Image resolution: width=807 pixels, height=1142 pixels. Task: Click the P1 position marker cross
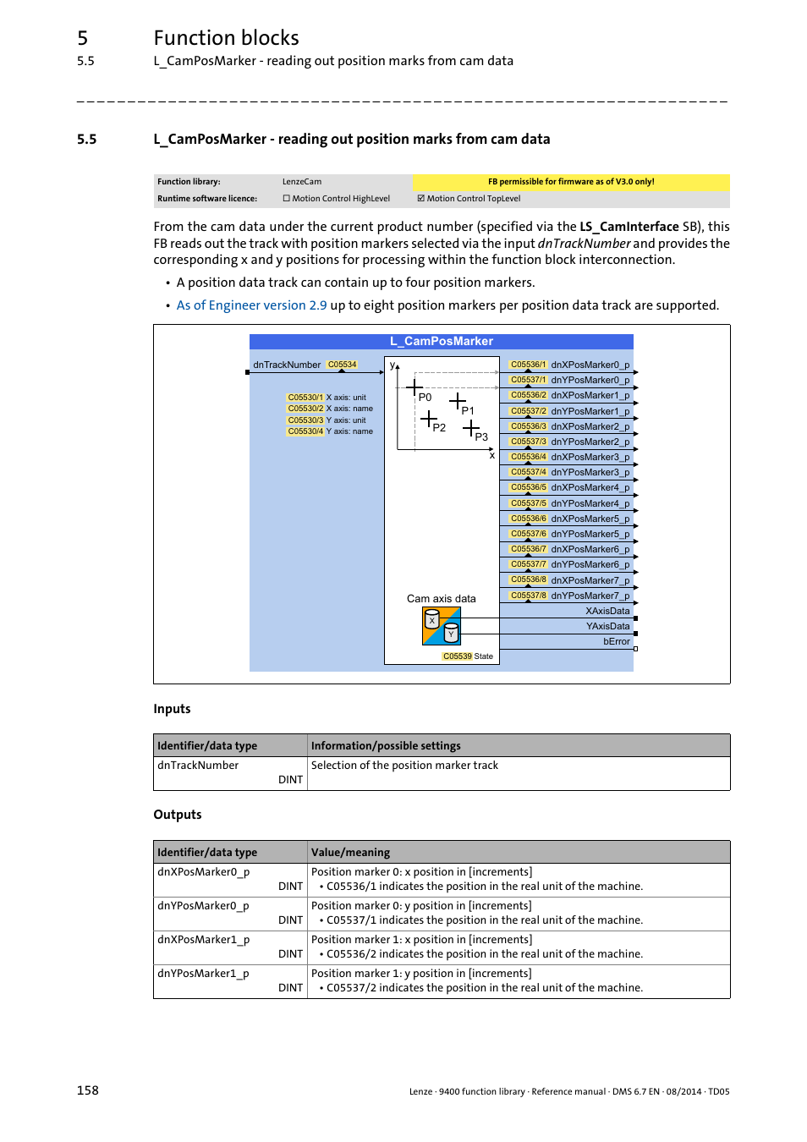pos(458,401)
